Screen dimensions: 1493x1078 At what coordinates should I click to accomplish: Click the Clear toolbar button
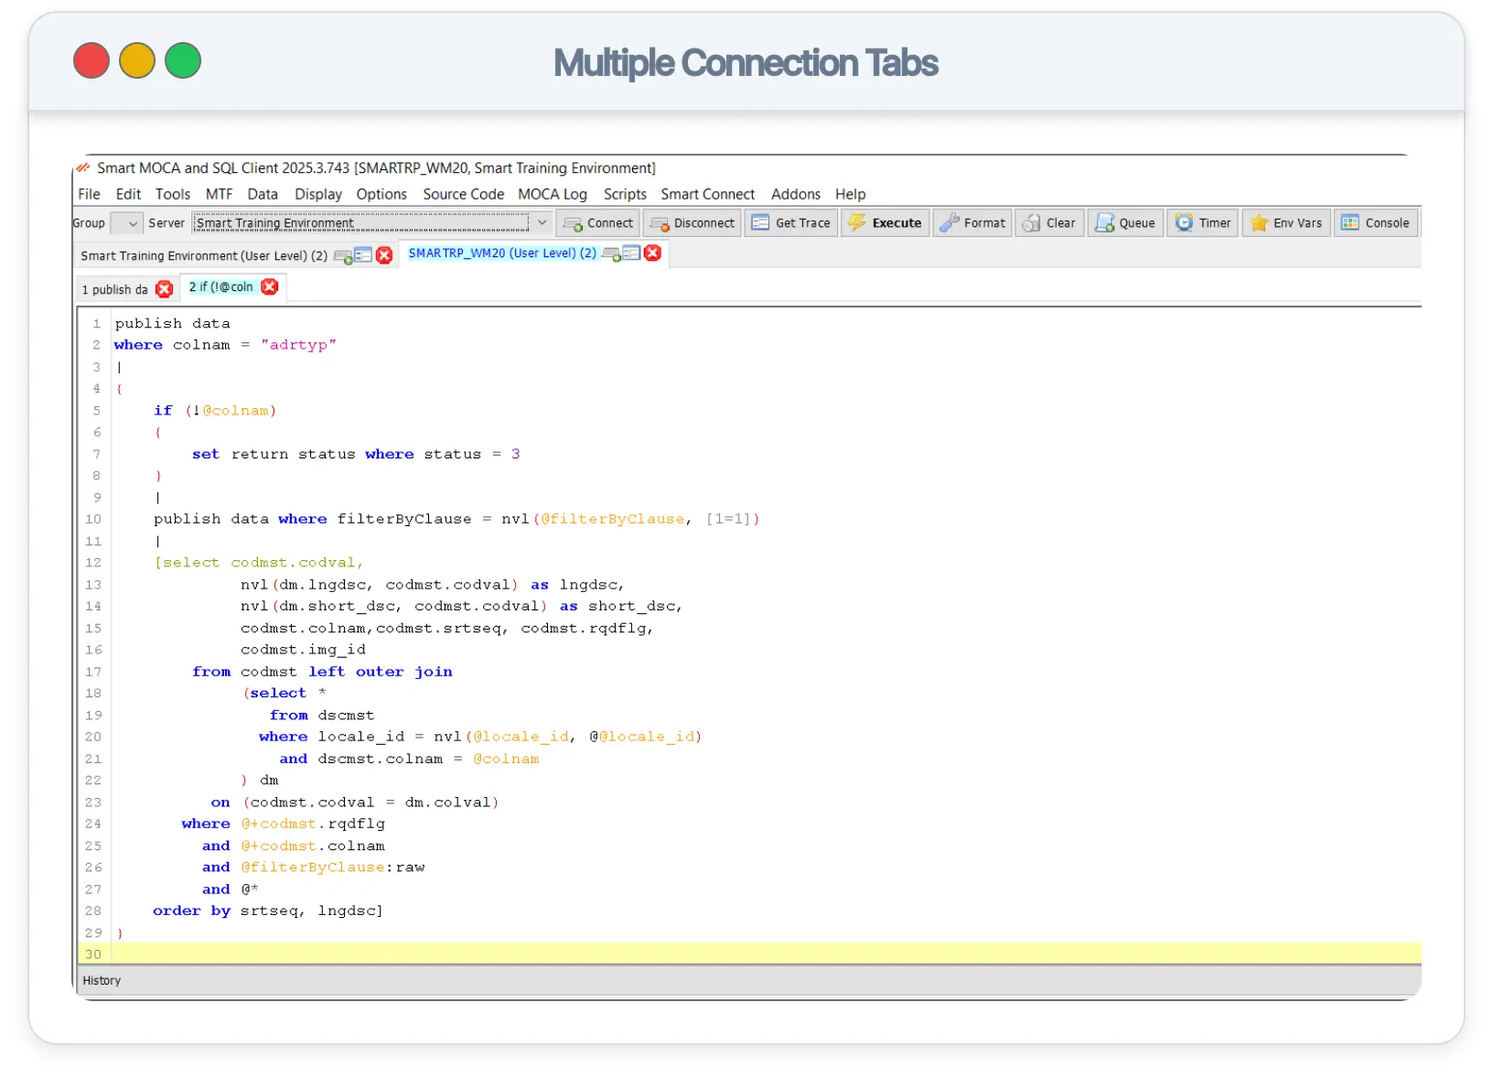(1049, 223)
